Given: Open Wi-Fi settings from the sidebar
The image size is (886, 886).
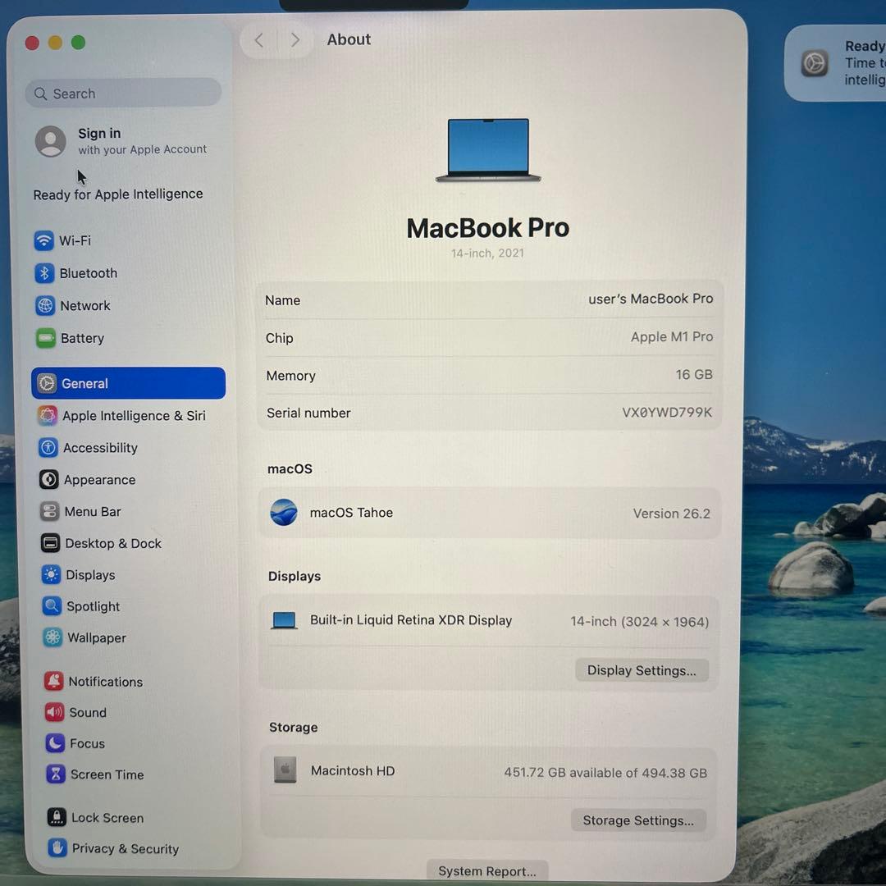Looking at the screenshot, I should 75,240.
